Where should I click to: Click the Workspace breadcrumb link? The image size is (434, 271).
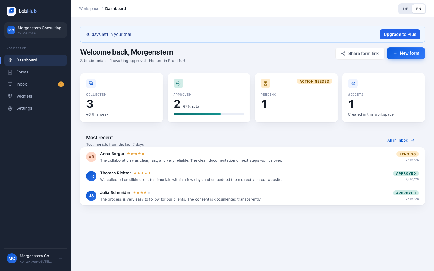(89, 9)
